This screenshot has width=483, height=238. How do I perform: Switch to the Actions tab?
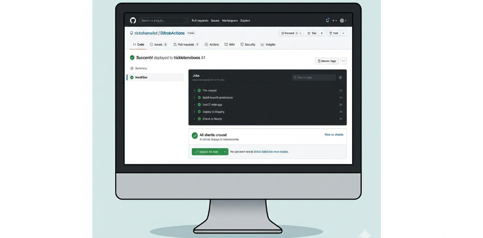[212, 45]
